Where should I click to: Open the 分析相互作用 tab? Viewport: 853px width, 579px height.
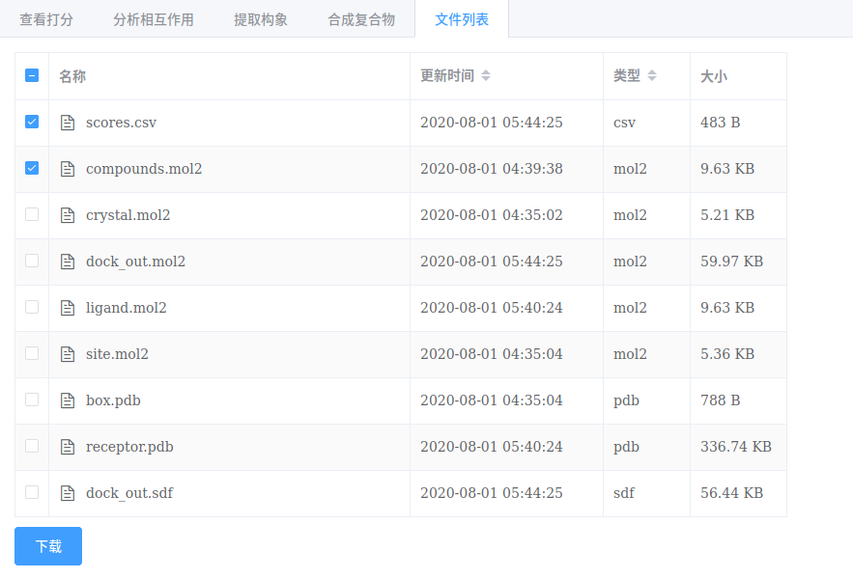(154, 19)
